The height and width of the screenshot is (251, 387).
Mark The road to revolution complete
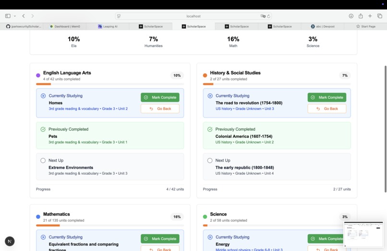327,97
